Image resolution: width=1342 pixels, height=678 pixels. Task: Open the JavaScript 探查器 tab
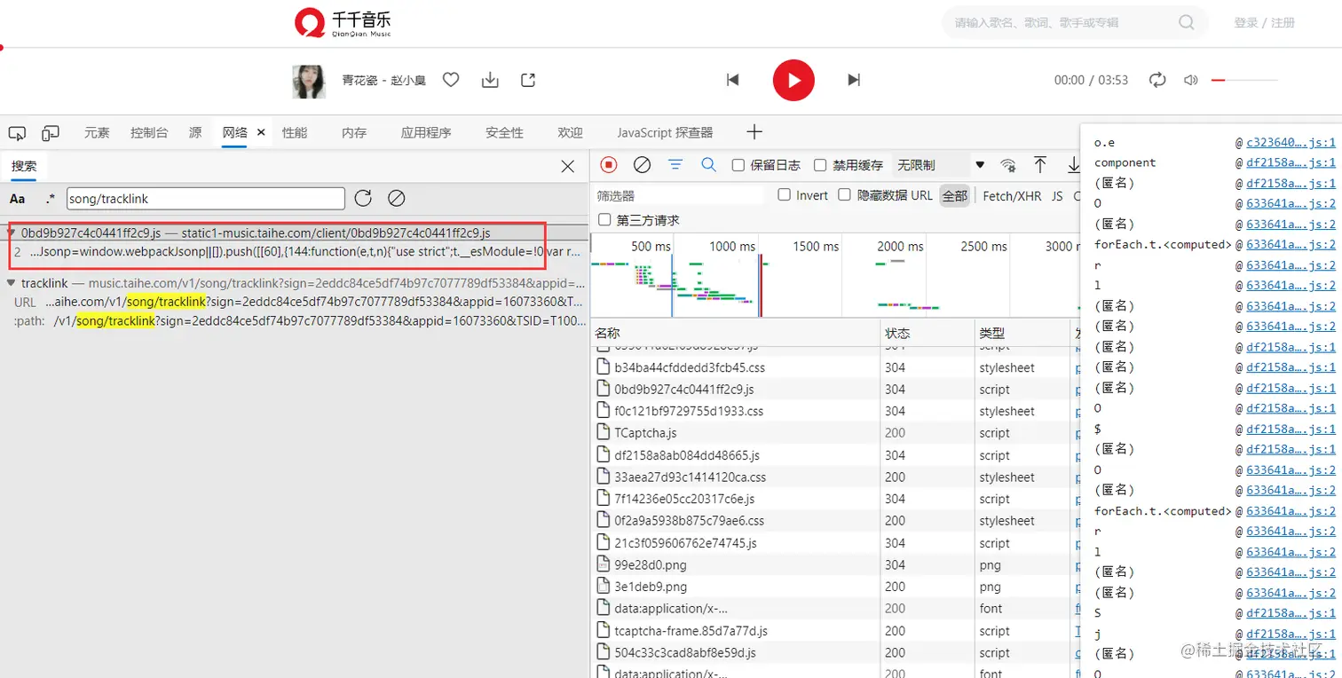click(x=665, y=132)
